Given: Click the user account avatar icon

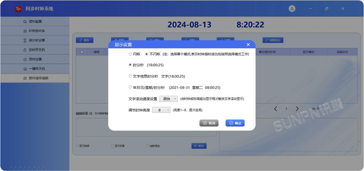Looking at the screenshot, I should (292, 8).
